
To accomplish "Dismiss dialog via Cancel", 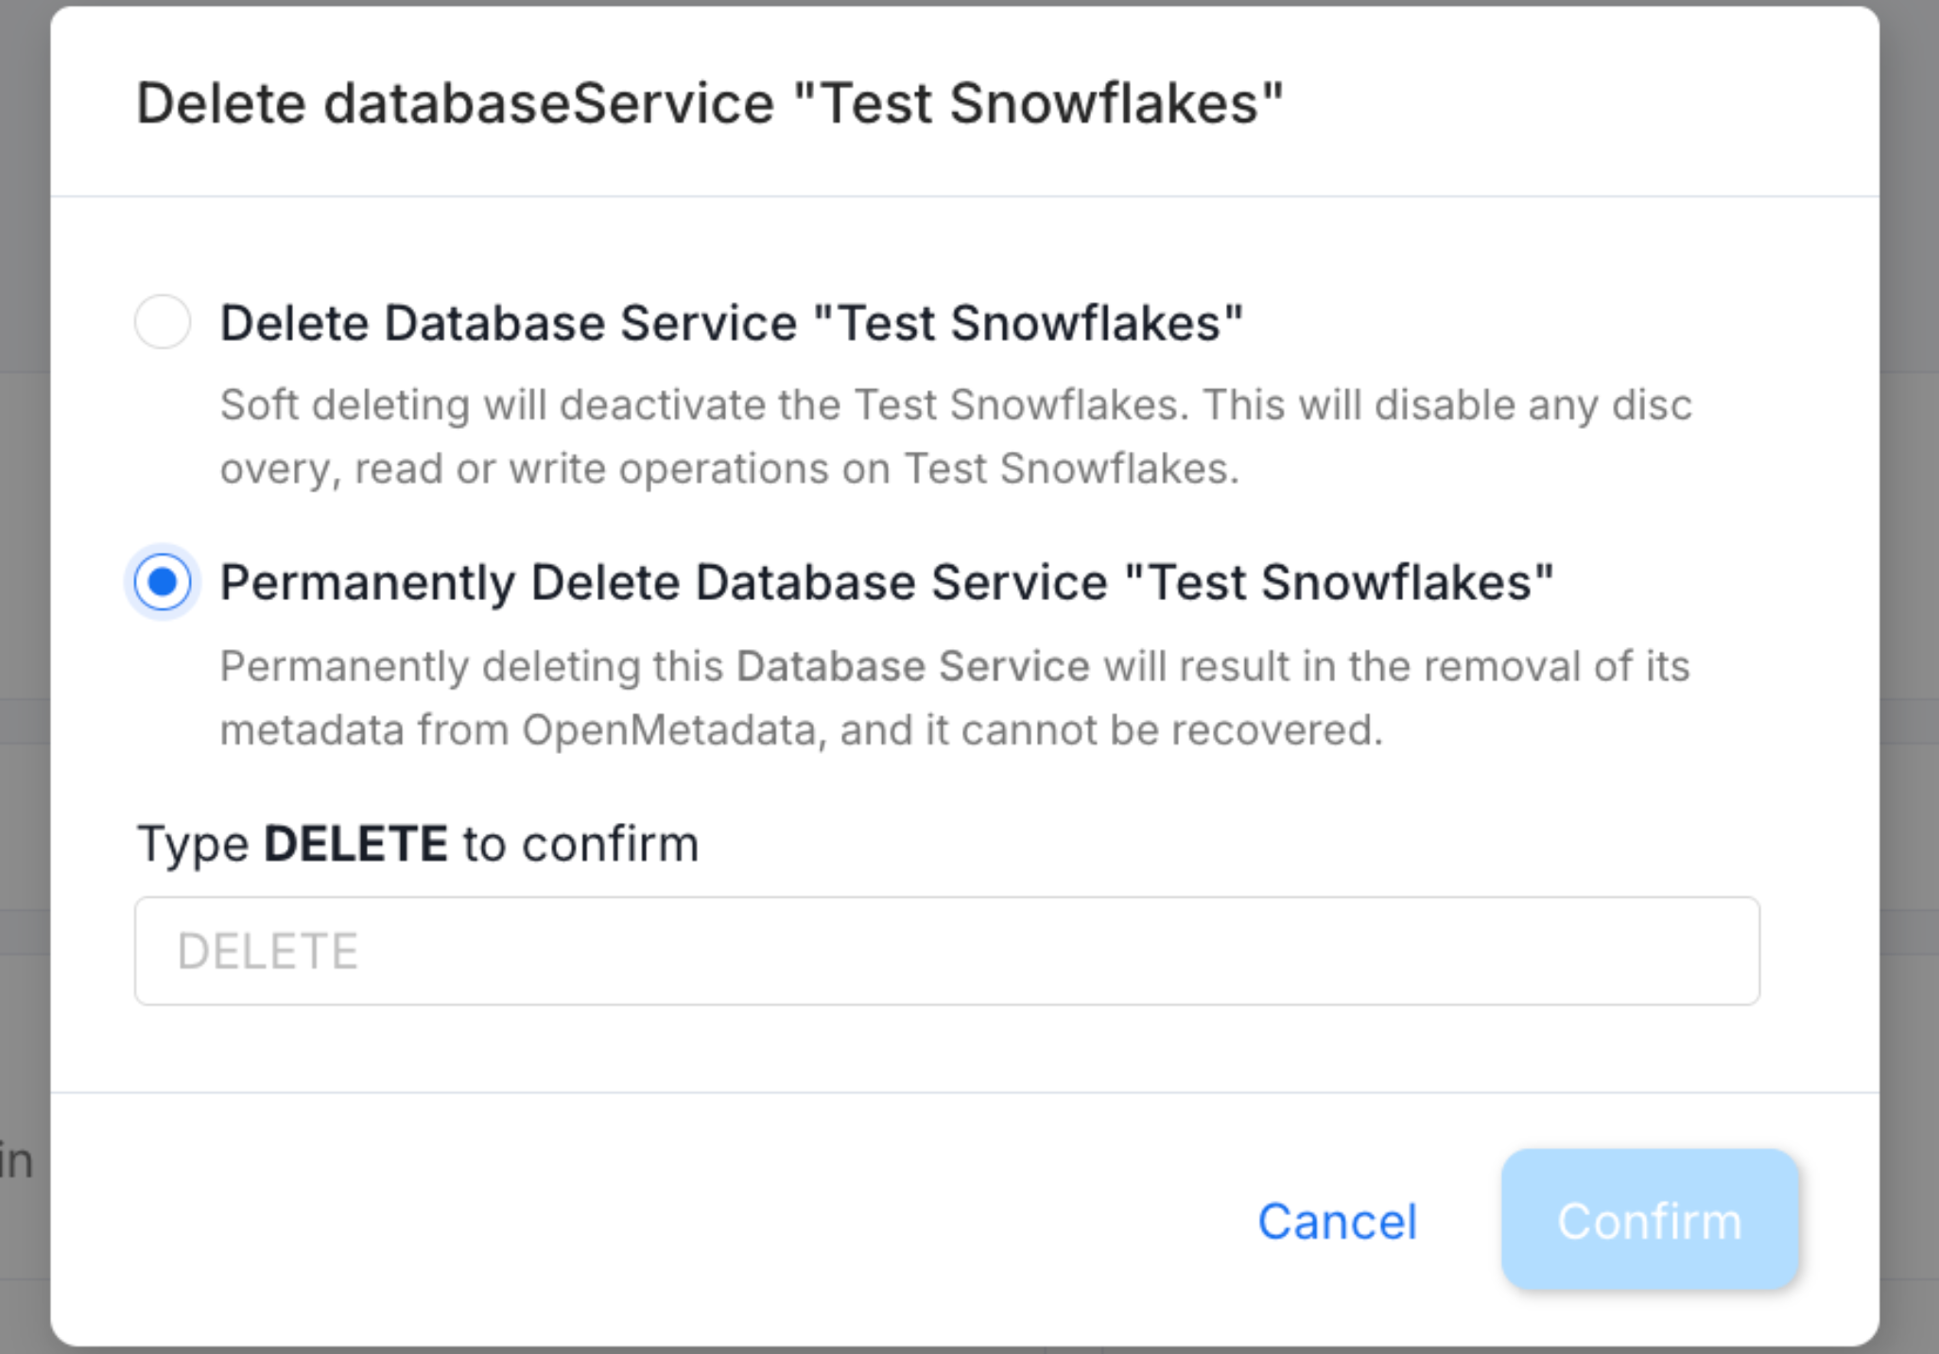I will (1337, 1221).
